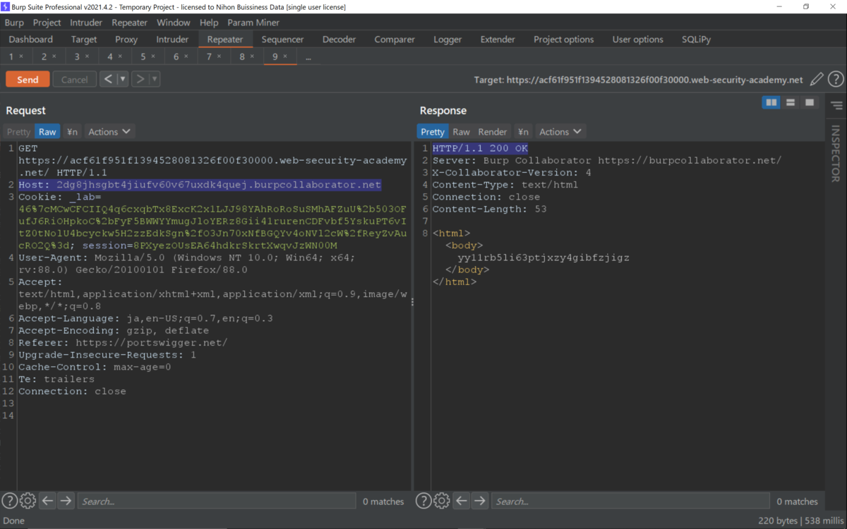
Task: Expand back-history dropdown arrow
Action: coord(123,79)
